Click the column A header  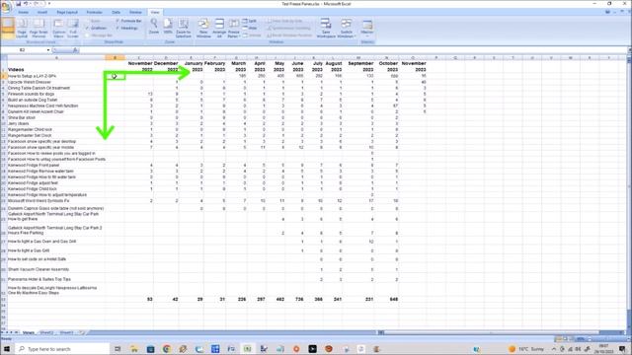pos(56,57)
